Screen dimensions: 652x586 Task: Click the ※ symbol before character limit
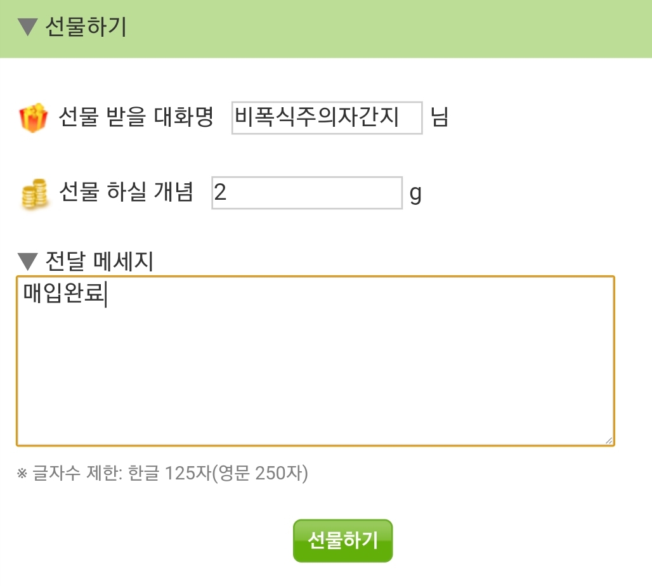[22, 474]
